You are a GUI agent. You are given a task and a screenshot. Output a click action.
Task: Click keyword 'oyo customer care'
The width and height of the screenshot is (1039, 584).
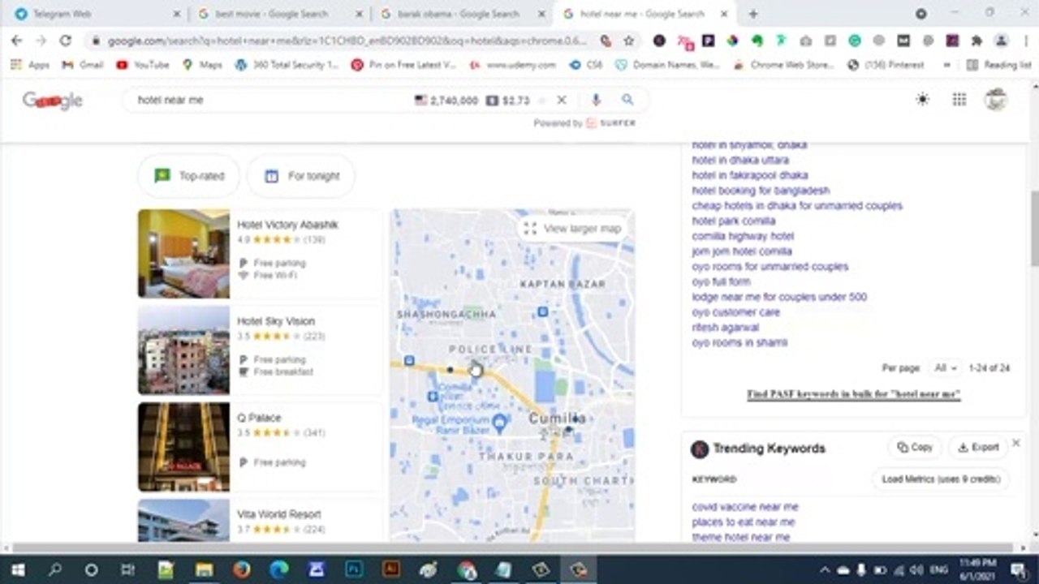tap(735, 312)
